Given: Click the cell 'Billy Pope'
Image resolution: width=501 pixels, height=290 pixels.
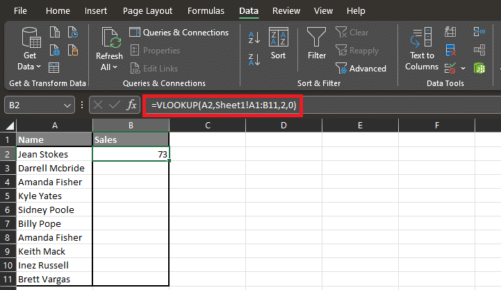Looking at the screenshot, I should pyautogui.click(x=54, y=223).
